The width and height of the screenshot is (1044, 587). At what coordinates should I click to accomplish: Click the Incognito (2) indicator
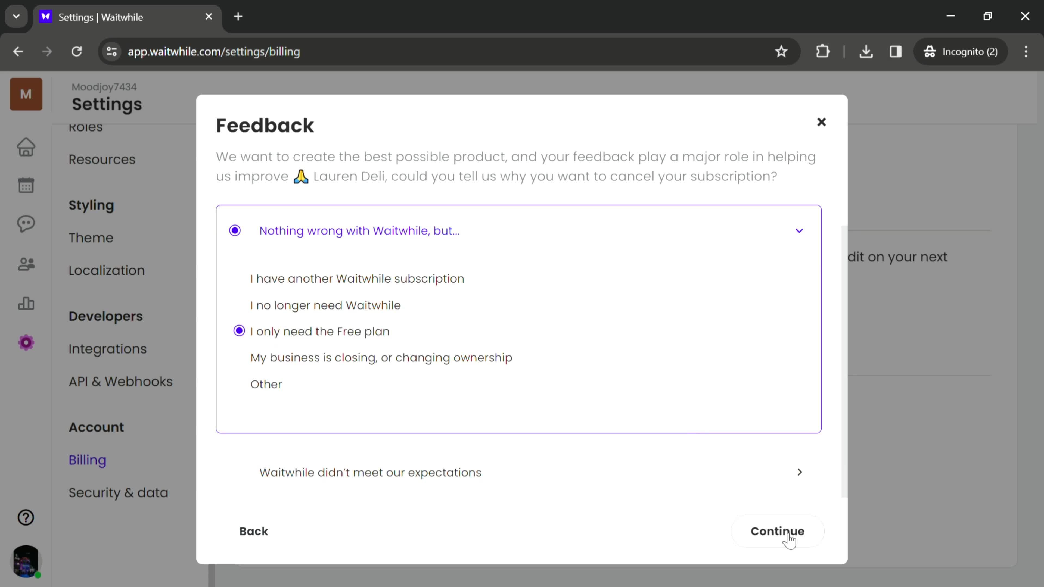pyautogui.click(x=961, y=51)
